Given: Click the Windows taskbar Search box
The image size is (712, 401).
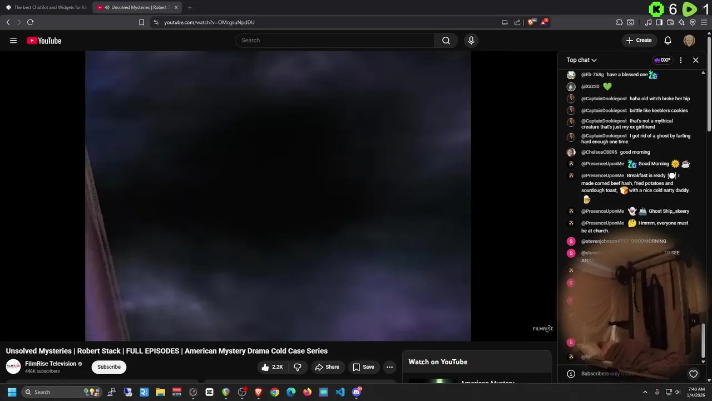Looking at the screenshot, I should (x=62, y=392).
